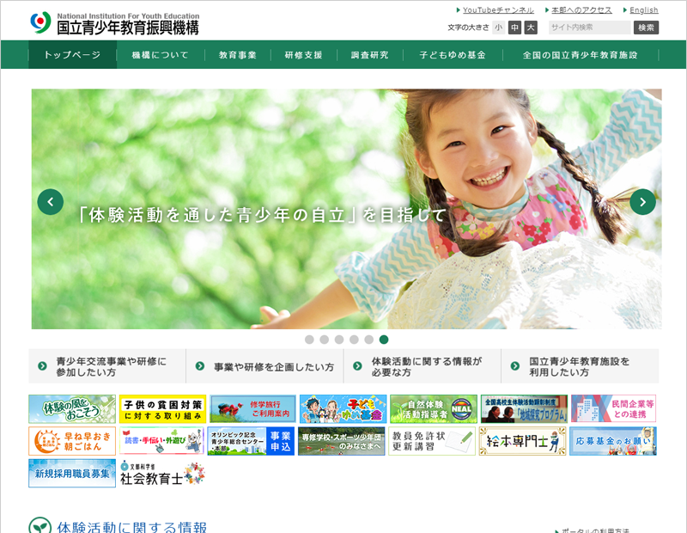
Task: Advance carousel with right arrow button
Action: click(x=642, y=202)
